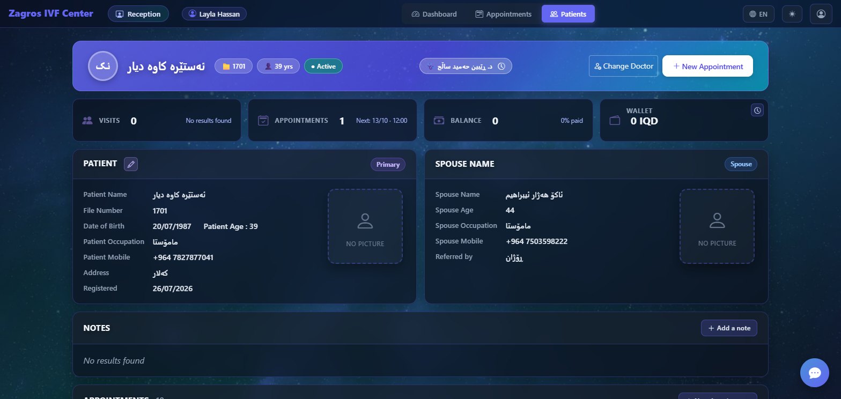Switch to the Appointments tab

[503, 14]
